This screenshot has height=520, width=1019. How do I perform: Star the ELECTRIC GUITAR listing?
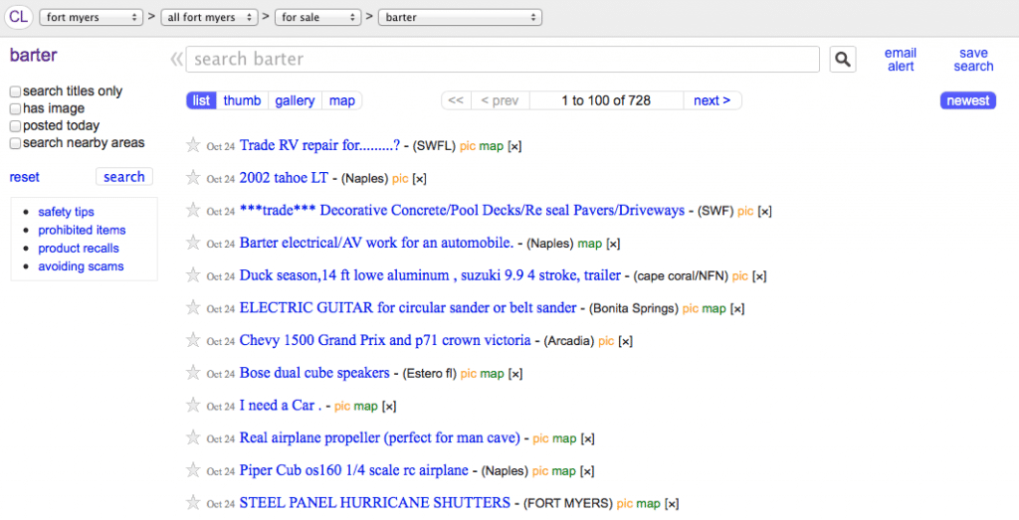point(193,307)
